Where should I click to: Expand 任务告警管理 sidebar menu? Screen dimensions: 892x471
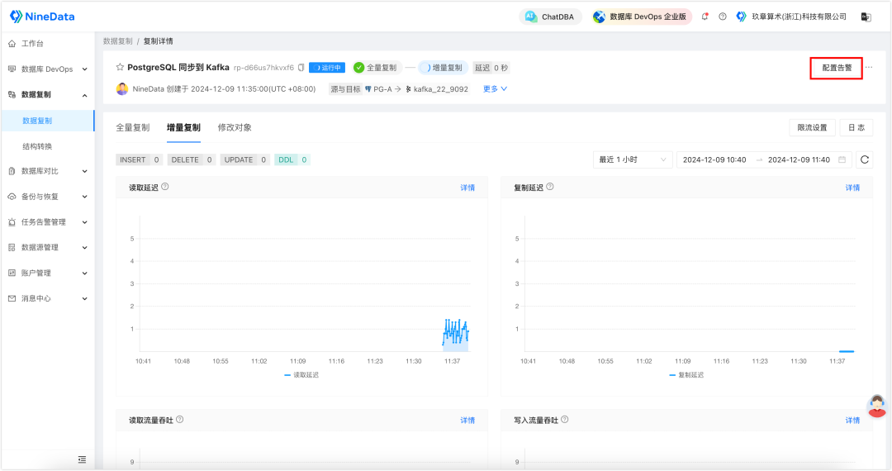pyautogui.click(x=48, y=221)
